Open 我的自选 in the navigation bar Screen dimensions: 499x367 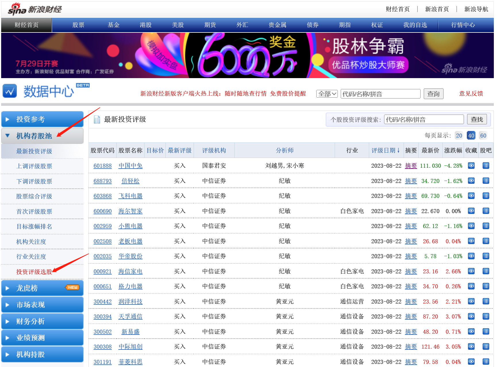(415, 25)
